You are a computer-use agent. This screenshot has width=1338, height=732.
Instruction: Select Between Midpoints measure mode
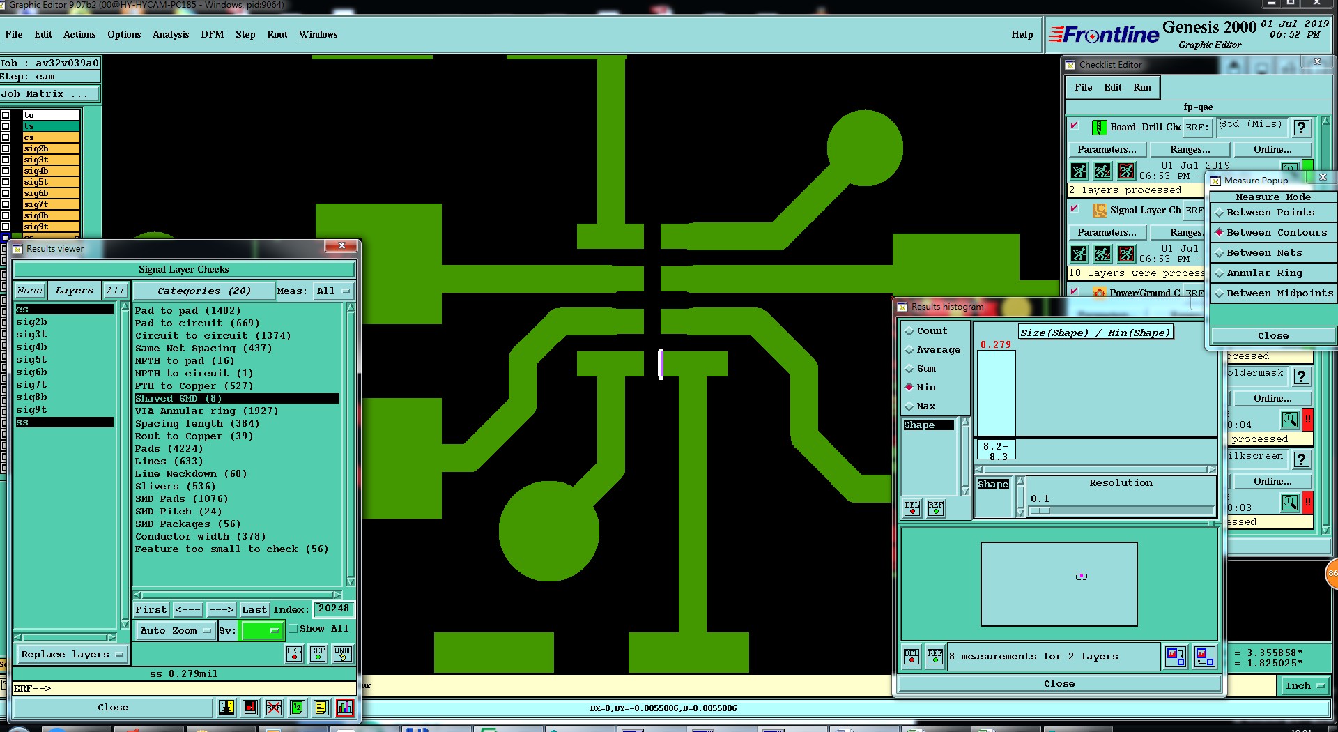[1272, 293]
